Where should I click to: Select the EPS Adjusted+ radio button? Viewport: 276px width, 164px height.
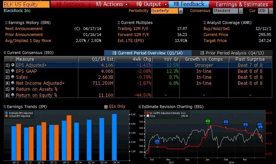coord(13,65)
